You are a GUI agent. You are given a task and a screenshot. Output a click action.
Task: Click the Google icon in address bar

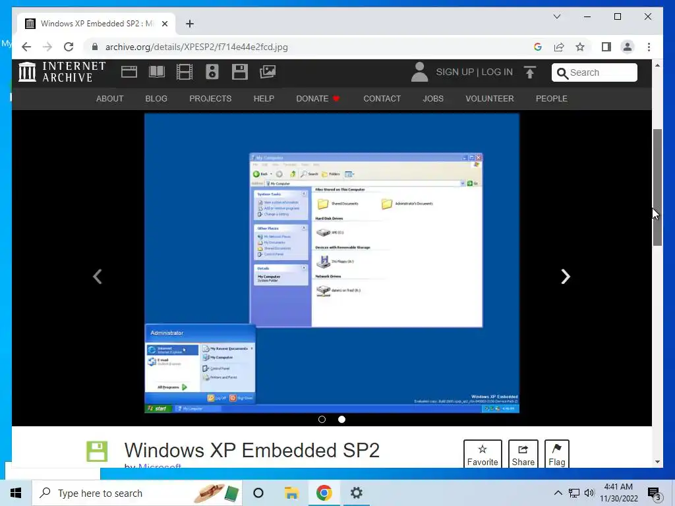(x=538, y=47)
